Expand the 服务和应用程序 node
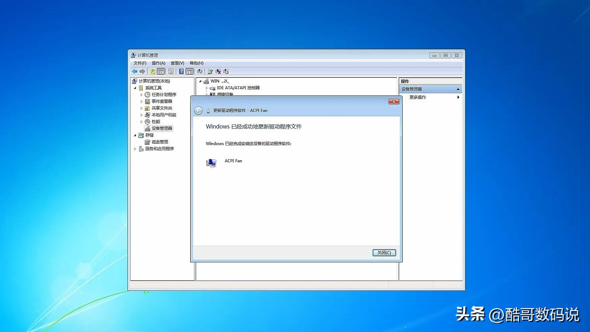The width and height of the screenshot is (590, 332). pos(135,149)
